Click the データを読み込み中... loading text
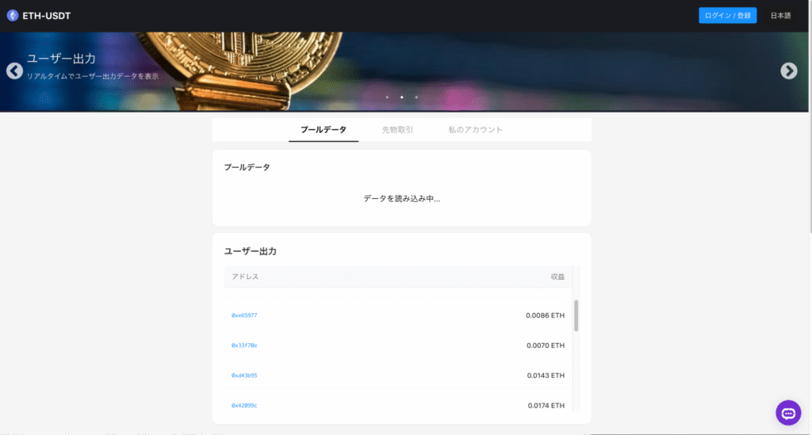 [x=402, y=199]
